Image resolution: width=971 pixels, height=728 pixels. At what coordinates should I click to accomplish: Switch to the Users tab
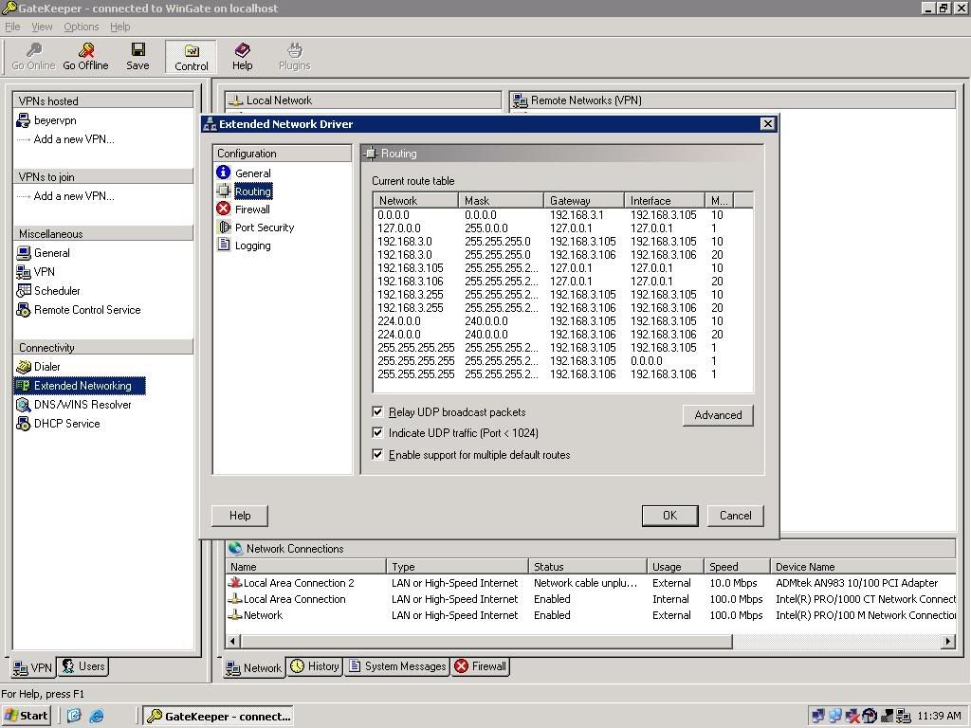(83, 666)
